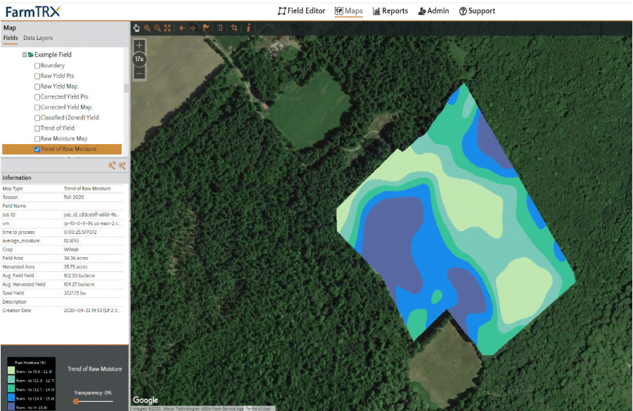Show the Corrected Yield Map layer
633x411 pixels.
tap(37, 107)
